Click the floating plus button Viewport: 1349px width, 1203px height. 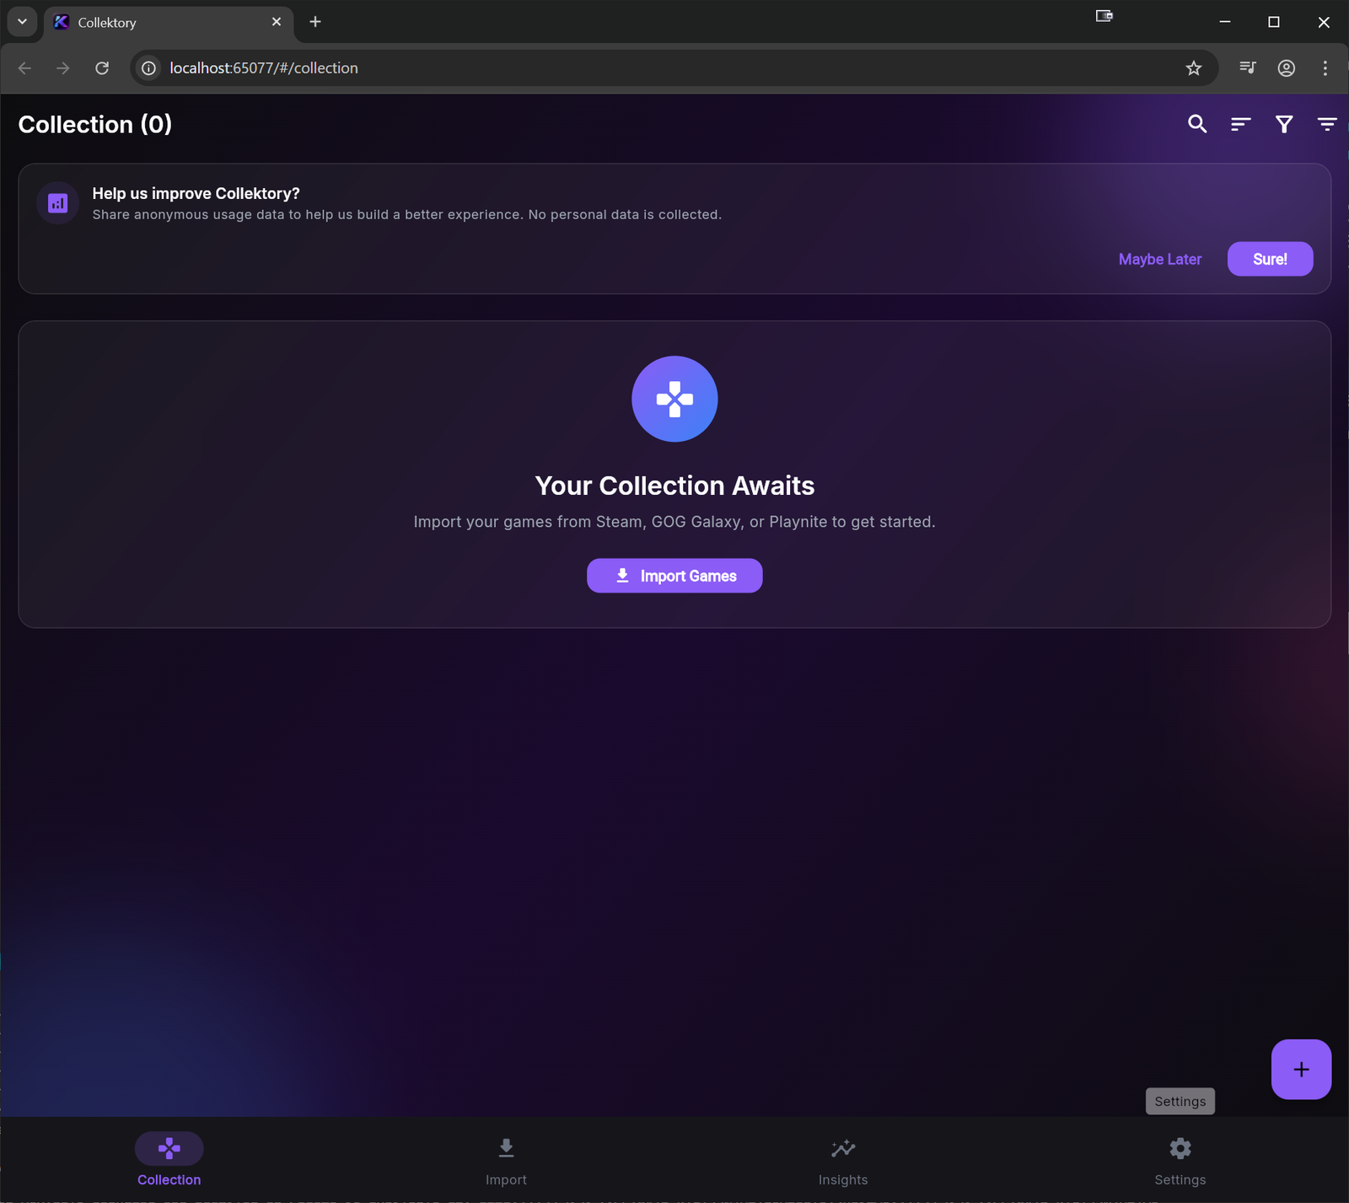pyautogui.click(x=1300, y=1069)
